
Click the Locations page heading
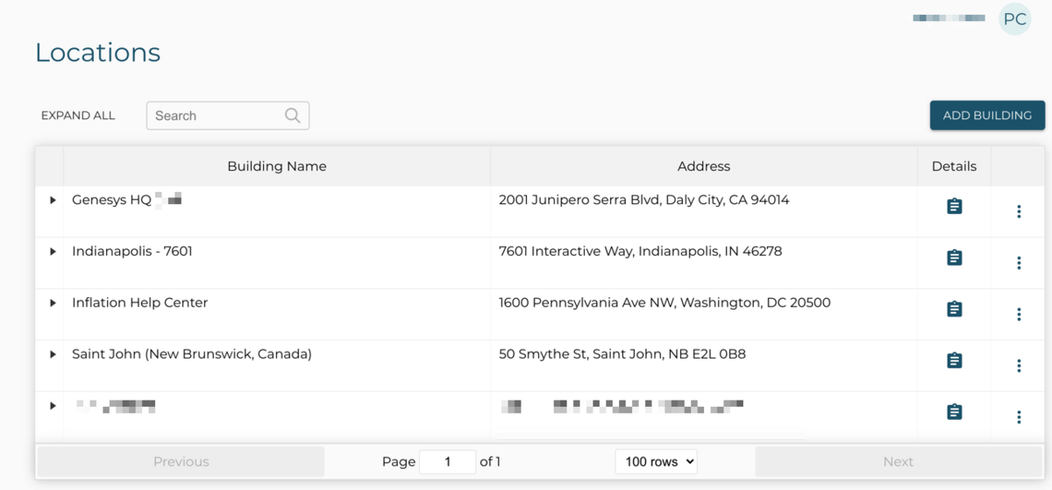tap(98, 53)
